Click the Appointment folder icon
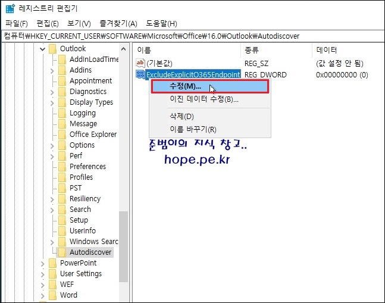Image resolution: width=385 pixels, height=303 pixels. click(62, 81)
